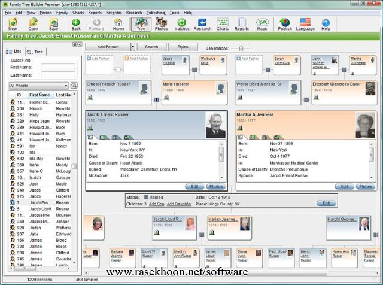Click the Language flag icon
Screen dimensions: 383x285
(305, 24)
